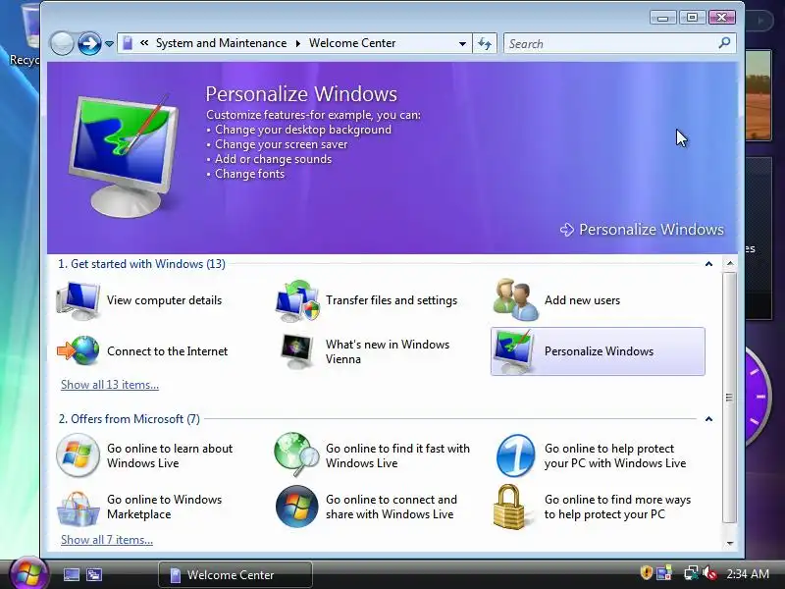The height and width of the screenshot is (589, 785).
Task: Open What's new in Windows Vienna icon
Action: click(x=297, y=350)
